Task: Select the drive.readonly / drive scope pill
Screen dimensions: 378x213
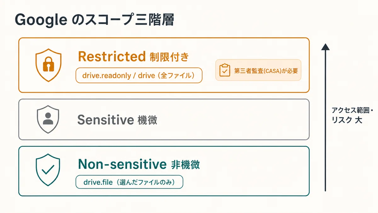Action: click(x=139, y=75)
